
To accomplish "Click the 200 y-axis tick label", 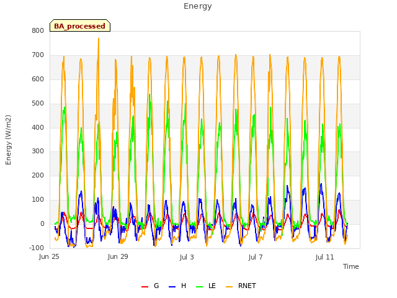I will pos(38,175).
